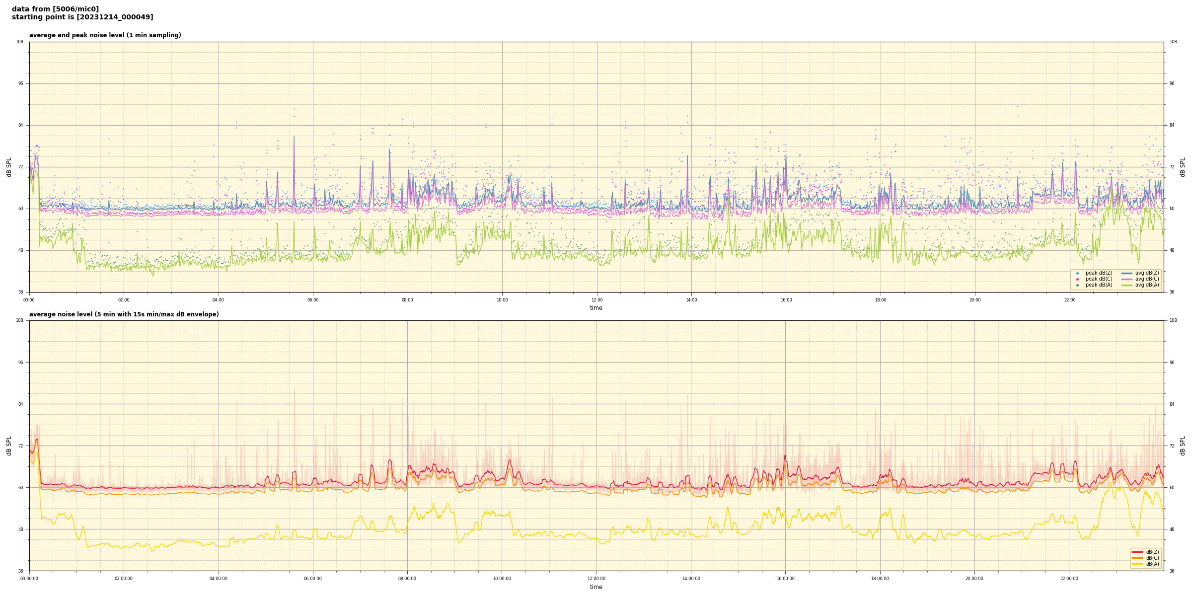Image resolution: width=1192 pixels, height=596 pixels.
Task: Click the blue peak dB(Z) legend dot
Action: 1077,273
